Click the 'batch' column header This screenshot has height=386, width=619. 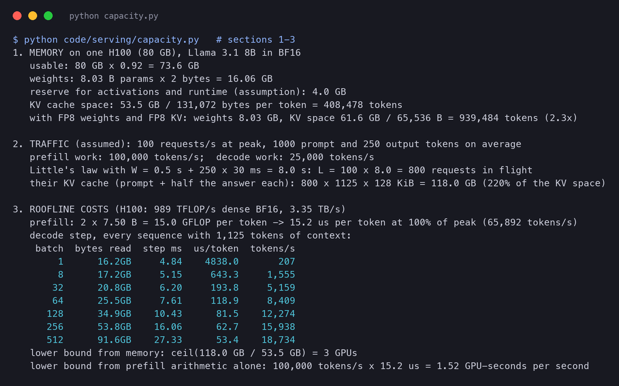click(50, 248)
